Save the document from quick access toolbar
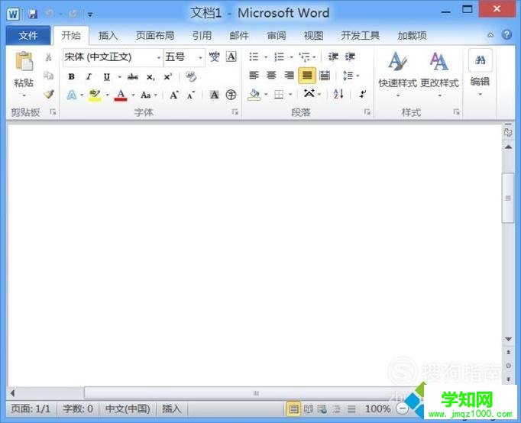 33,14
